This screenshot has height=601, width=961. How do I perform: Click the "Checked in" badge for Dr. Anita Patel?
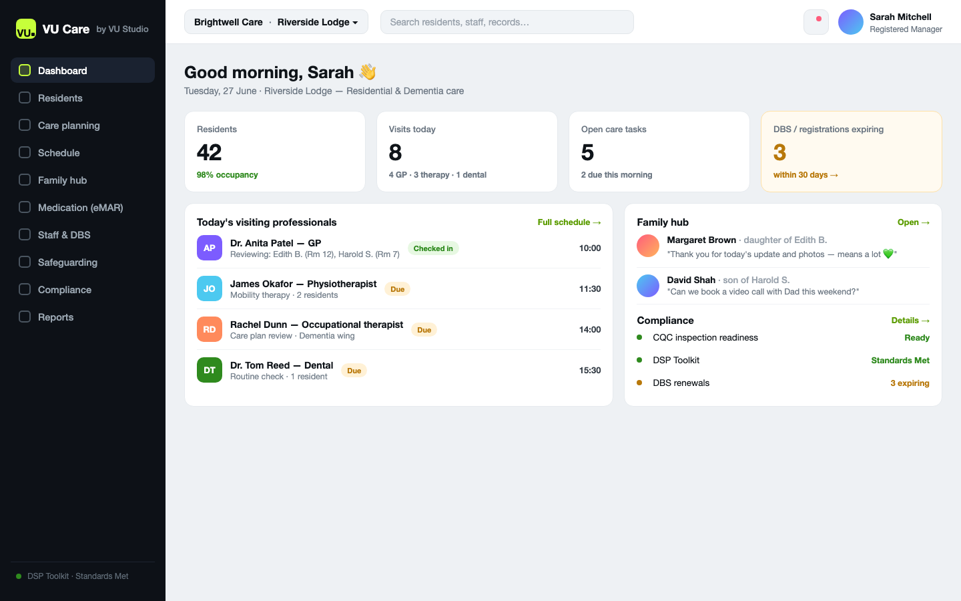tap(433, 248)
